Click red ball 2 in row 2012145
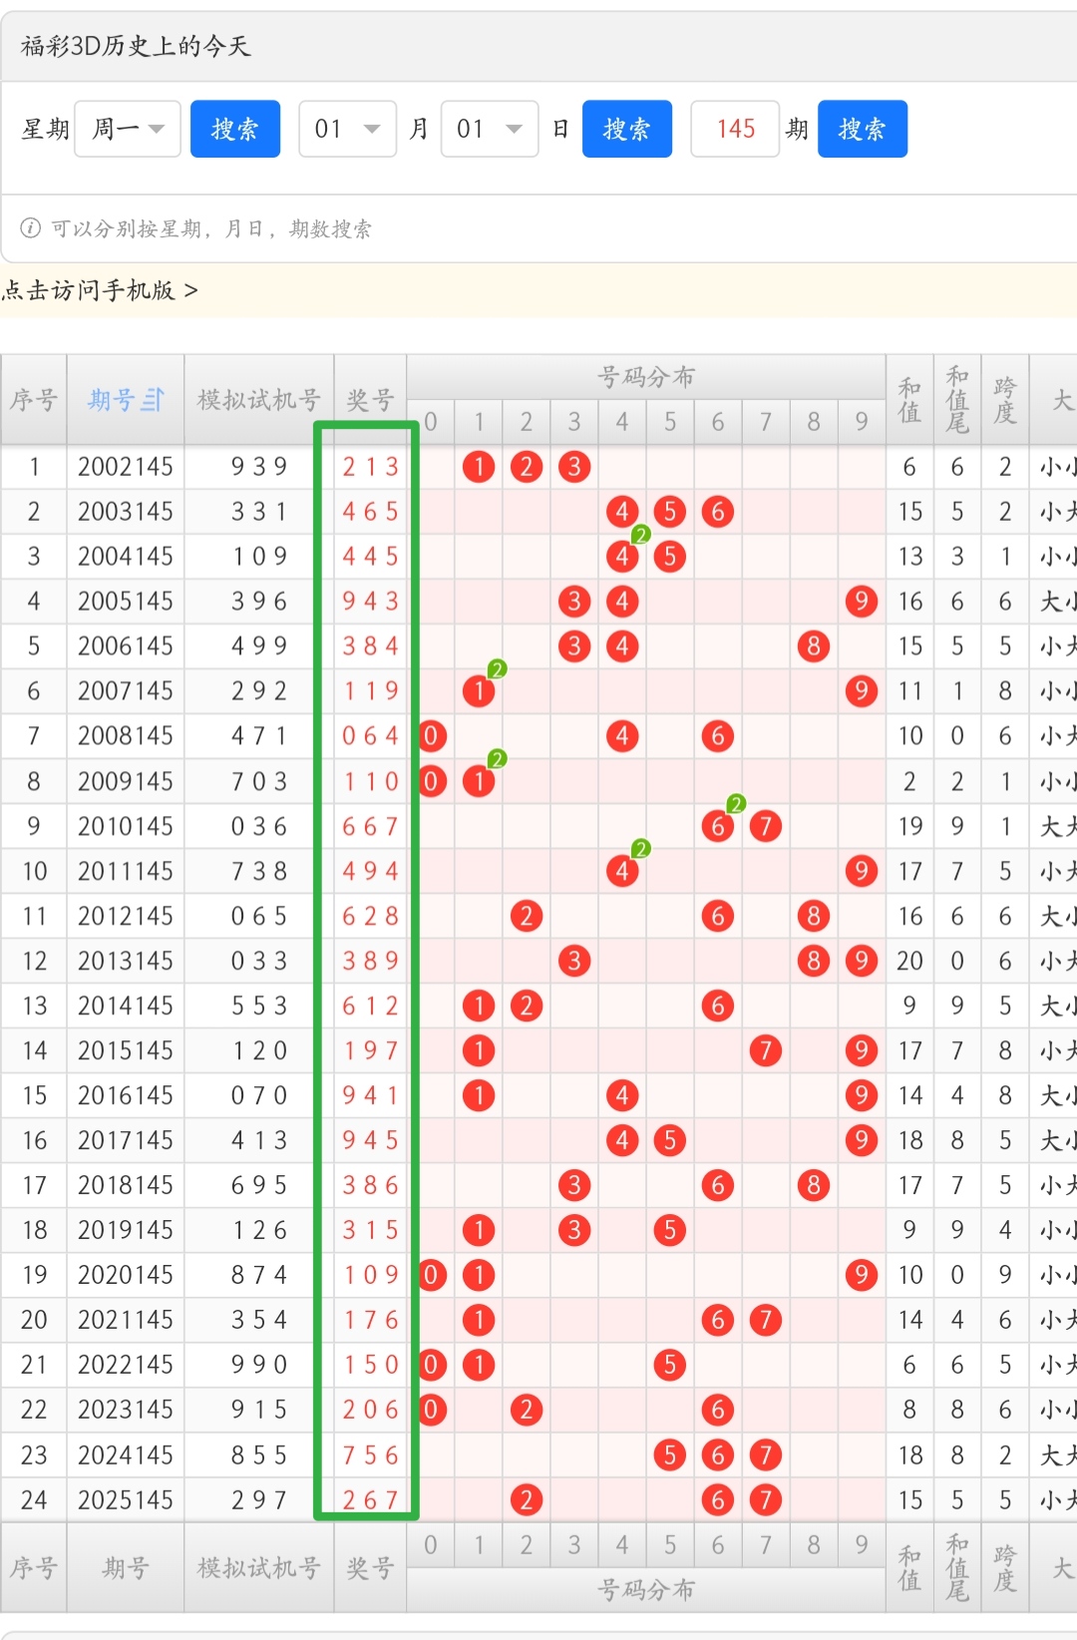 coord(527,916)
